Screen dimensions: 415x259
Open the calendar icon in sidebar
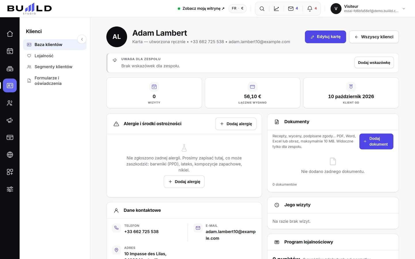pyautogui.click(x=10, y=51)
